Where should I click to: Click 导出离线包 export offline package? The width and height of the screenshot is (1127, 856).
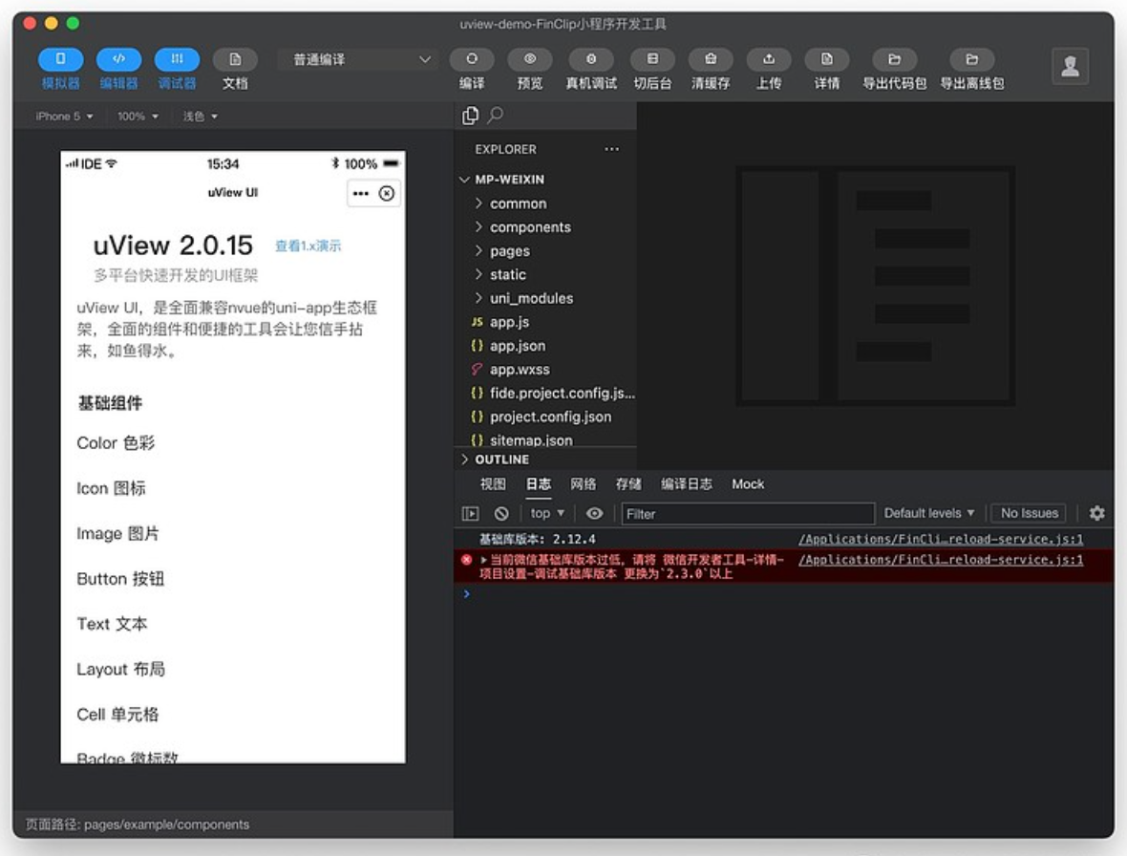971,59
